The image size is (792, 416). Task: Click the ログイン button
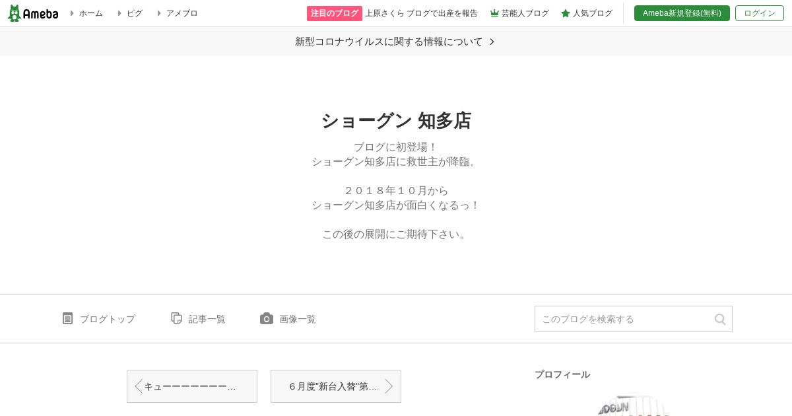[760, 13]
